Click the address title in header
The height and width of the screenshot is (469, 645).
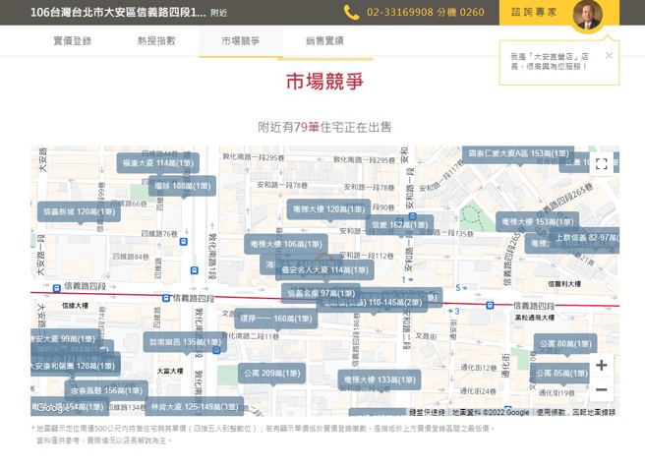point(118,13)
